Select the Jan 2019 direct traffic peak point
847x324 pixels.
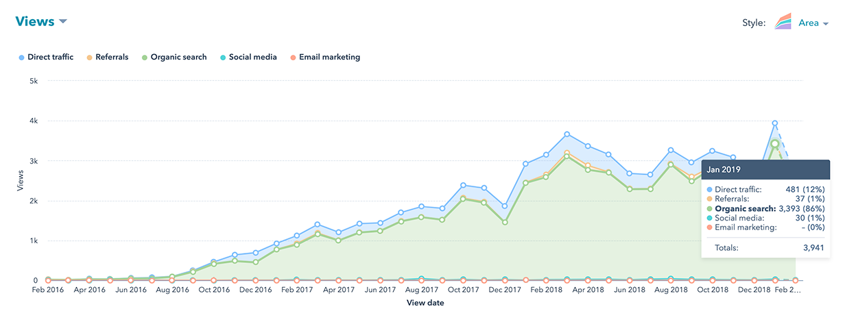[775, 123]
